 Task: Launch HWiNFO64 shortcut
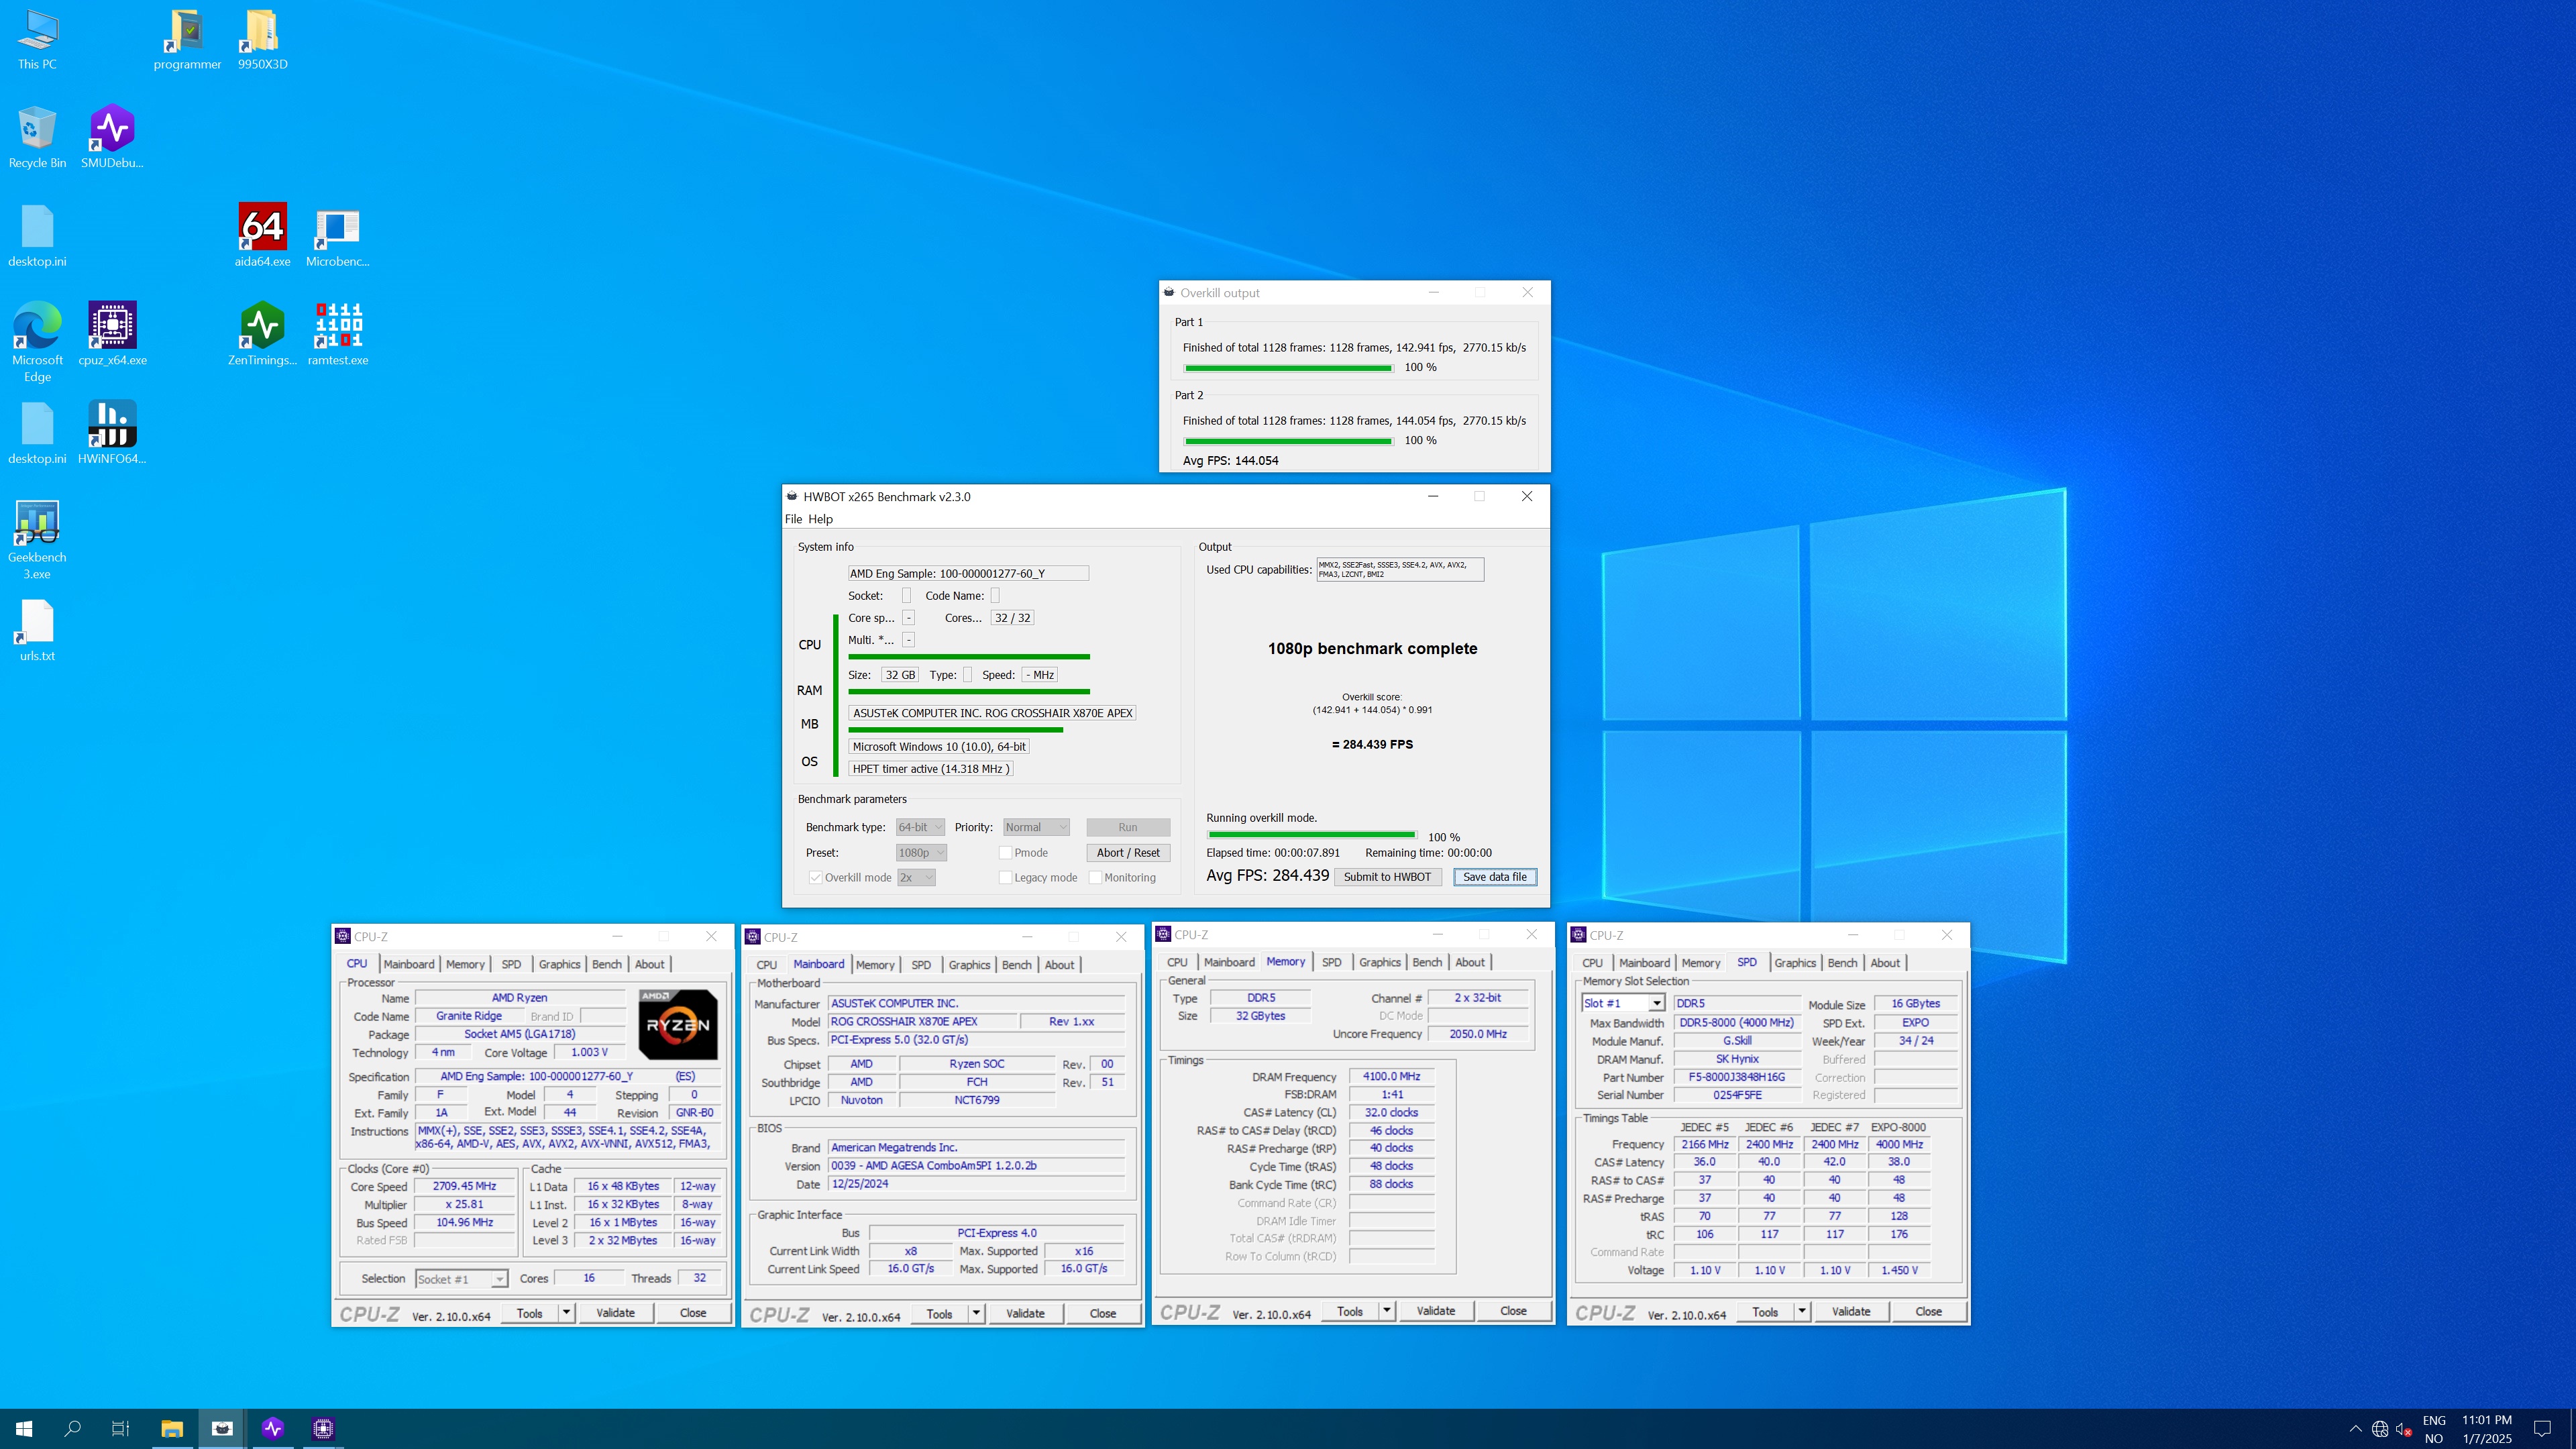click(x=112, y=433)
